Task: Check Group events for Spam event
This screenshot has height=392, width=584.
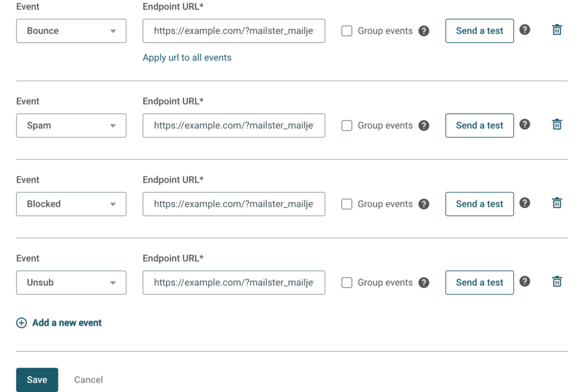Action: pyautogui.click(x=347, y=126)
